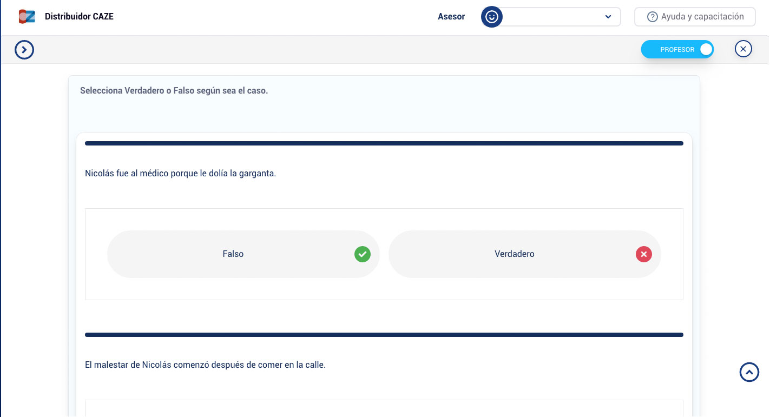Viewport: 770px width, 417px height.
Task: Expand the sidebar with the right-arrow circle
Action: (x=24, y=50)
